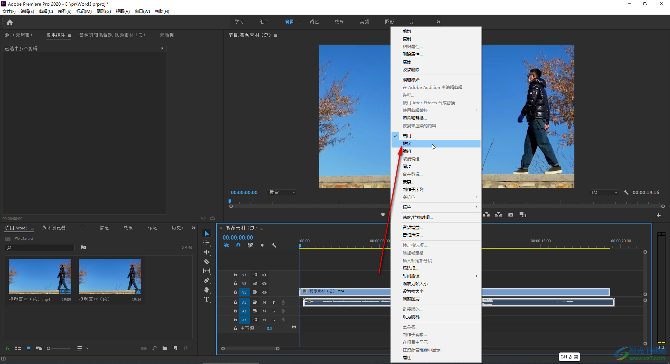Select the Type tool
Screen dimensions: 670x364
207,299
